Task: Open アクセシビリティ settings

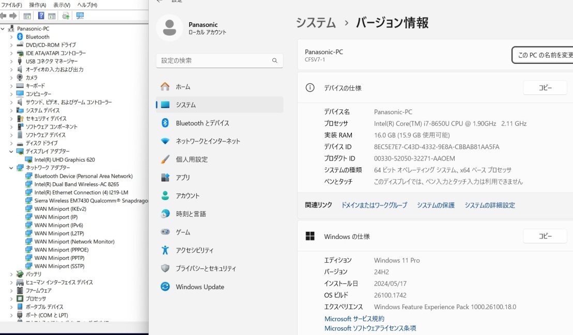Action: 219,250
